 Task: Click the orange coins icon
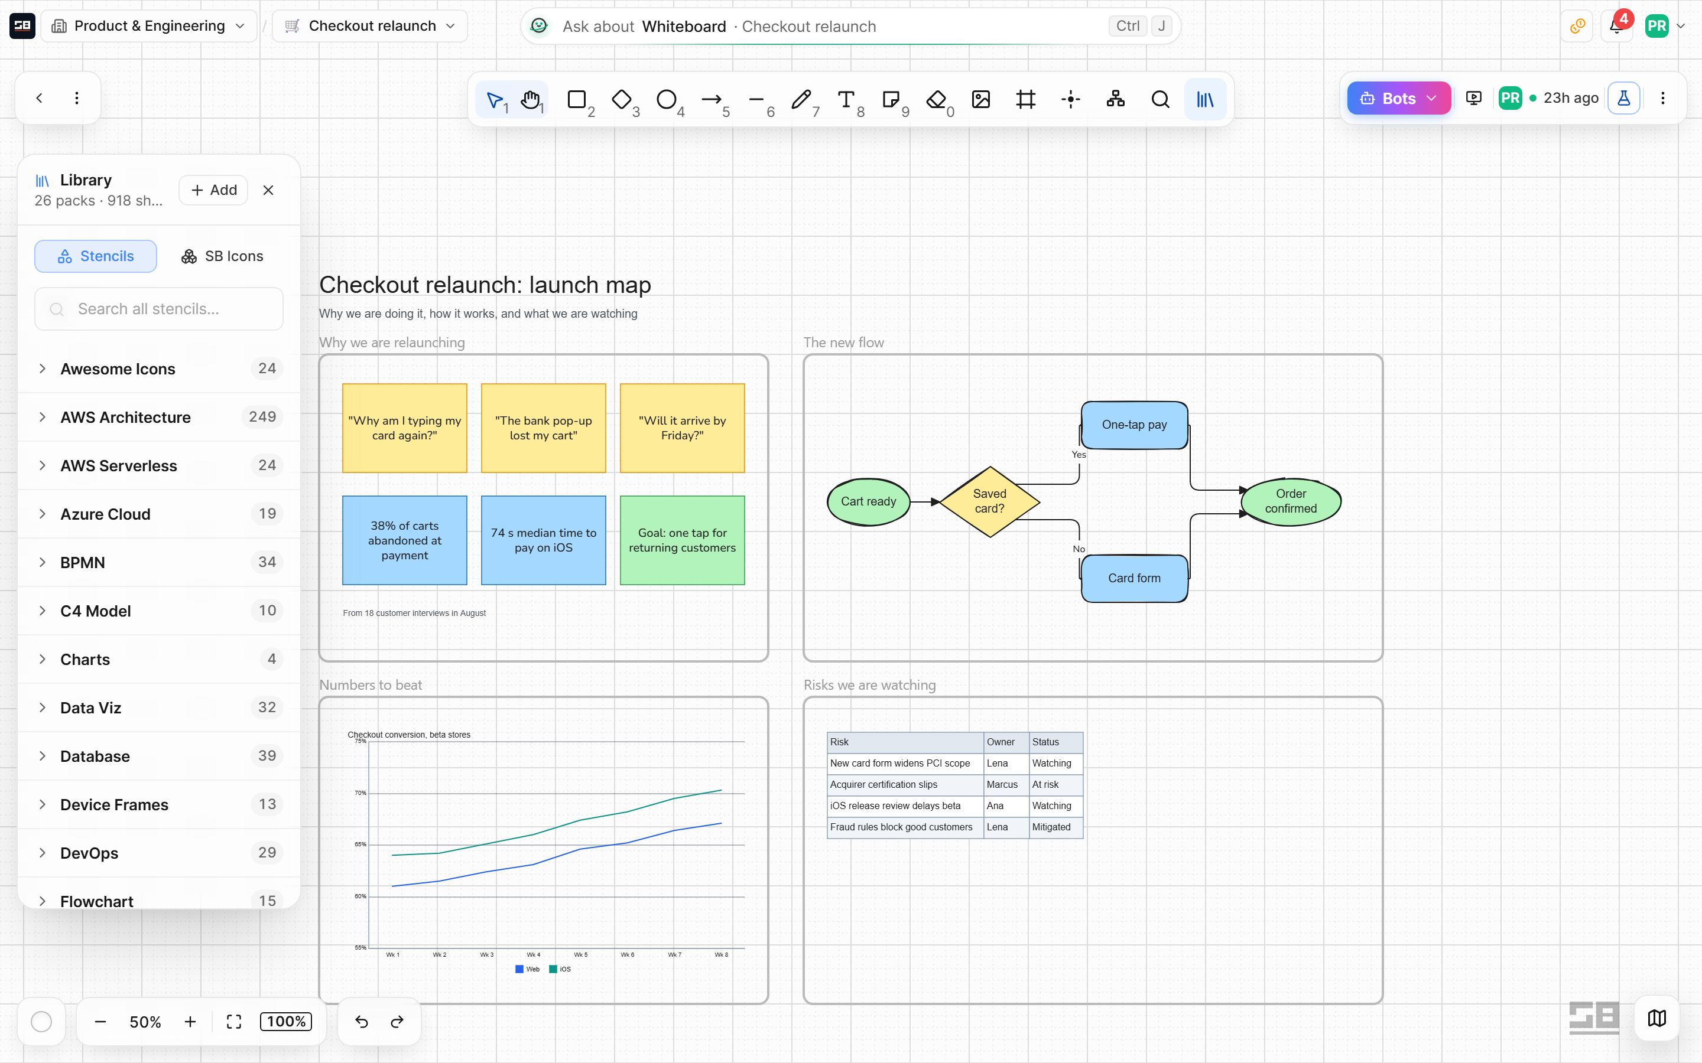point(1577,27)
